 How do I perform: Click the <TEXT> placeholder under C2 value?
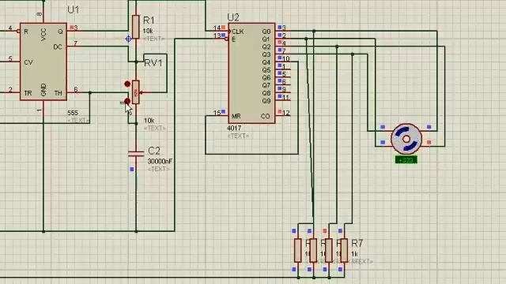158,169
